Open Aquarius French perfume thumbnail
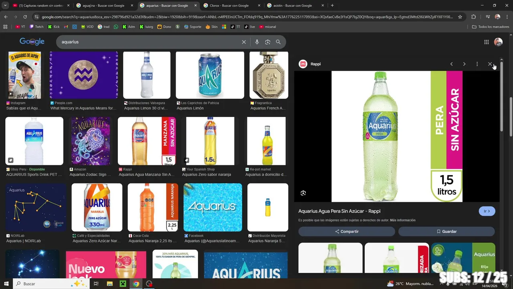The height and width of the screenshot is (289, 513). tap(269, 75)
